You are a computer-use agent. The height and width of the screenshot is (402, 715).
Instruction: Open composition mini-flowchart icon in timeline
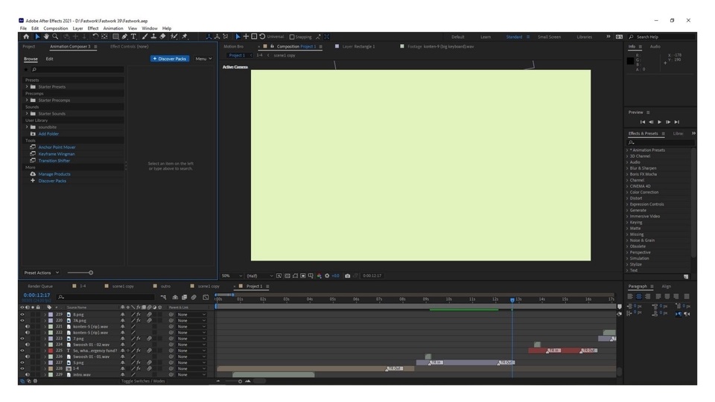tap(163, 297)
